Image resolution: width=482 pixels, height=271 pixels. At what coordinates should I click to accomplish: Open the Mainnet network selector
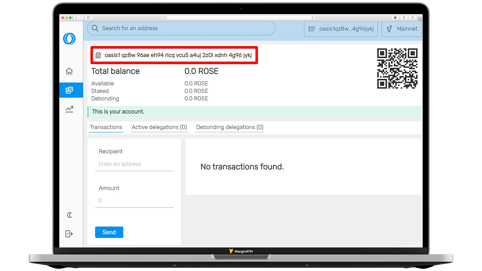coord(401,29)
